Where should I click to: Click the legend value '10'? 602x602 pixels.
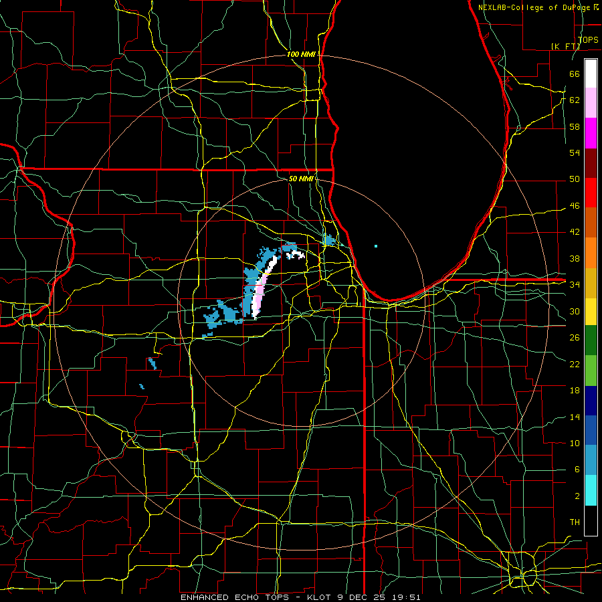pyautogui.click(x=575, y=443)
